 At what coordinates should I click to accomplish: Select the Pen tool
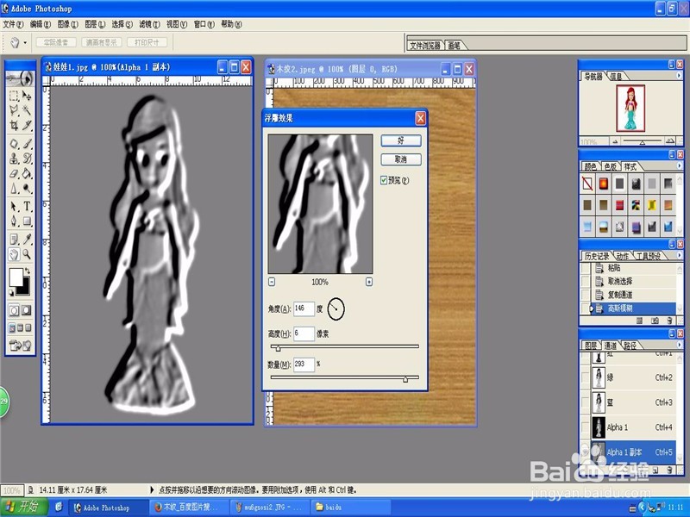(14, 221)
